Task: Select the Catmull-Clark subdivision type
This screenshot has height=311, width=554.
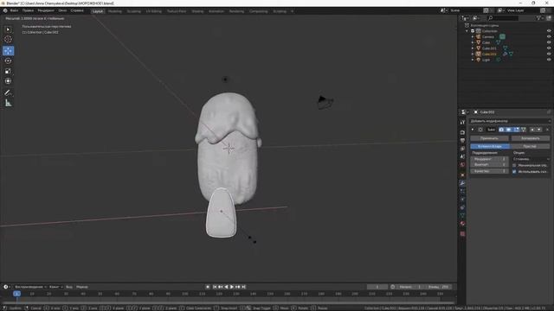Action: coord(490,146)
